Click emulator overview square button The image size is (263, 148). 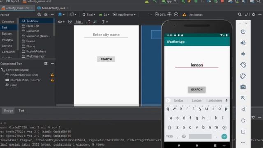coord(243,132)
